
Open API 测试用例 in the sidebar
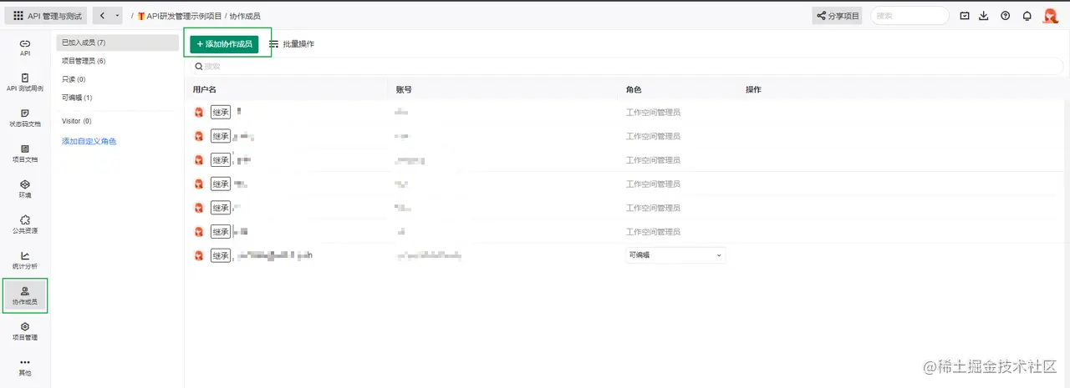pyautogui.click(x=25, y=82)
